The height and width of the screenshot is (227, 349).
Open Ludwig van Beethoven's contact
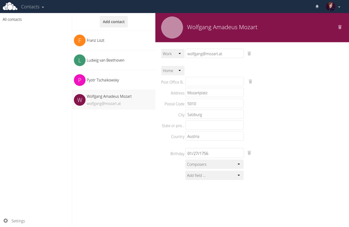pos(105,60)
